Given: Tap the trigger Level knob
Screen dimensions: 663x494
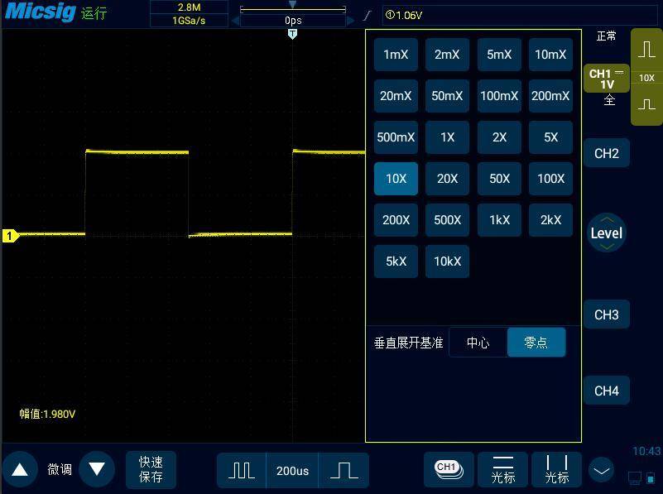Looking at the screenshot, I should [607, 233].
